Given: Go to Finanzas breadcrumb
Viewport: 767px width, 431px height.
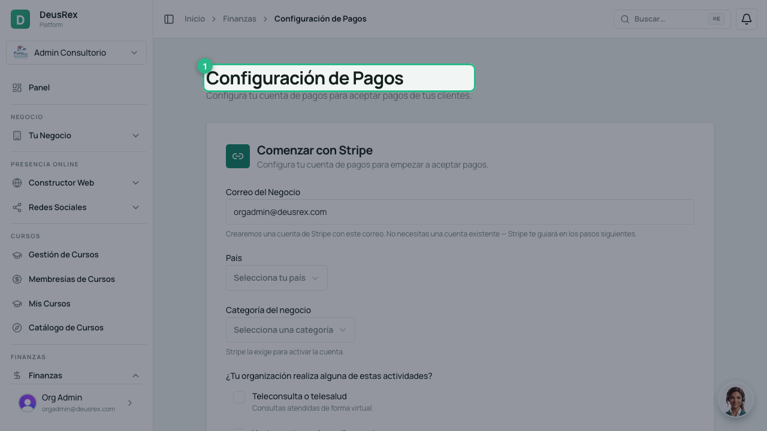Looking at the screenshot, I should click(x=240, y=19).
